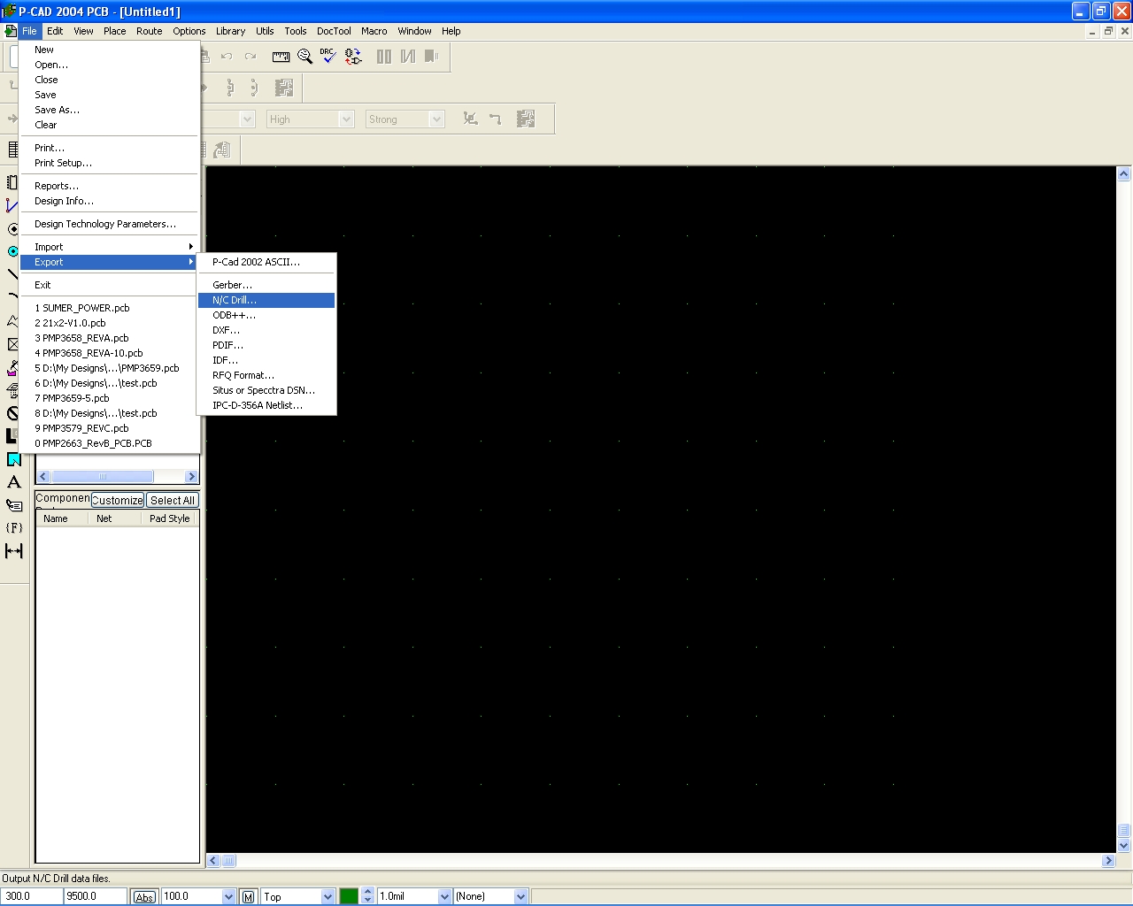Viewport: 1133px width, 906px height.
Task: Choose IPC-D-356A Netlist... export option
Action: 266,405
